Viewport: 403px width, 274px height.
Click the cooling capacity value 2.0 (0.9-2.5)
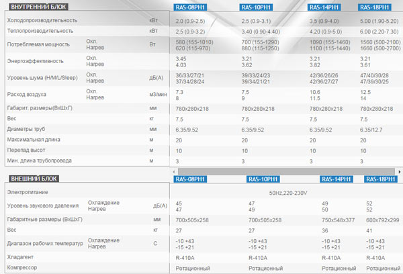point(191,21)
